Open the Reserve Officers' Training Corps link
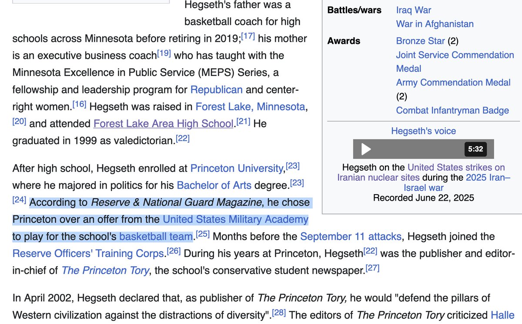Screen dimensions: 522x324 88,253
